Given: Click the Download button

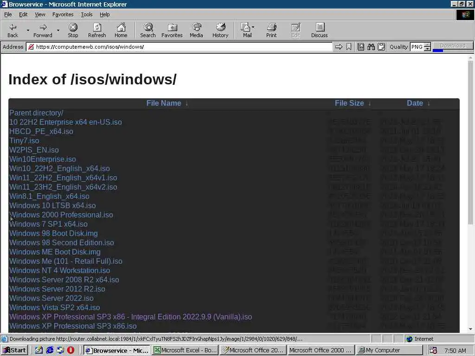Looking at the screenshot, I should 453,46.
